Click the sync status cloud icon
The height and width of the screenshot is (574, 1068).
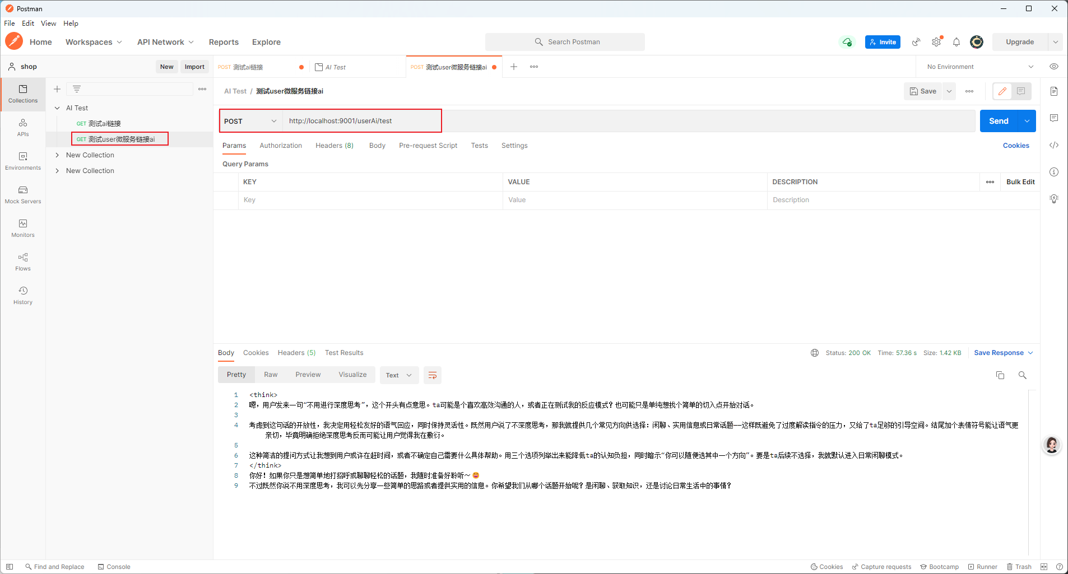[847, 42]
